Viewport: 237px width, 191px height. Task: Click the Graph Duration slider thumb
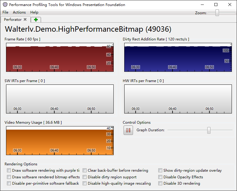pos(209,130)
